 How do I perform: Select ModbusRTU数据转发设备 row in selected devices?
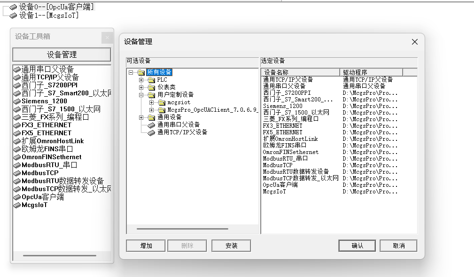coord(339,172)
